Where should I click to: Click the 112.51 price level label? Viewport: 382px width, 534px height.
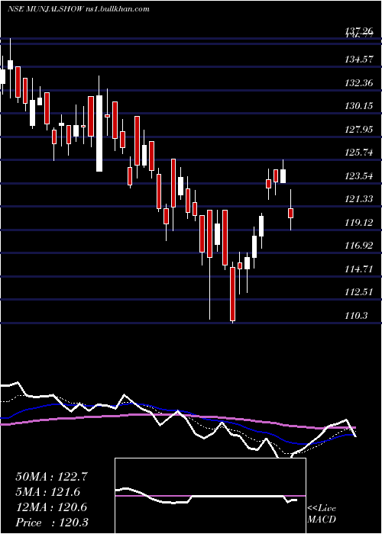(x=359, y=292)
